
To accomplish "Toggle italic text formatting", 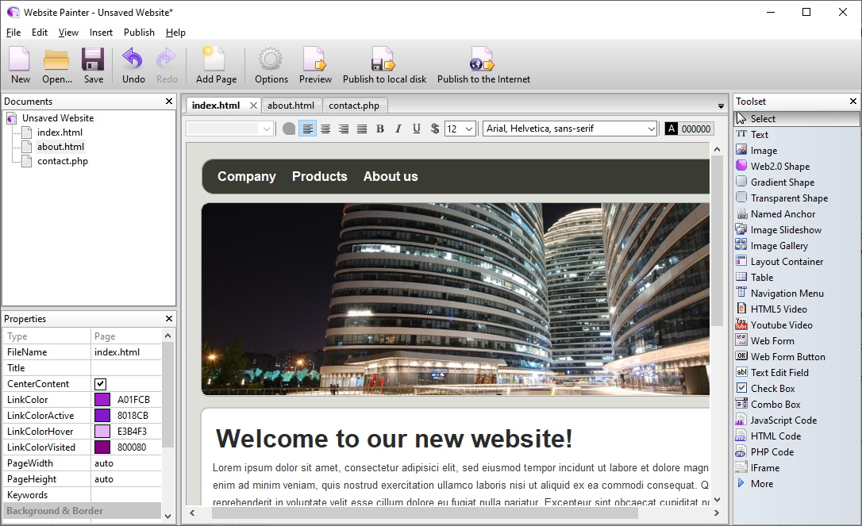I will [398, 129].
